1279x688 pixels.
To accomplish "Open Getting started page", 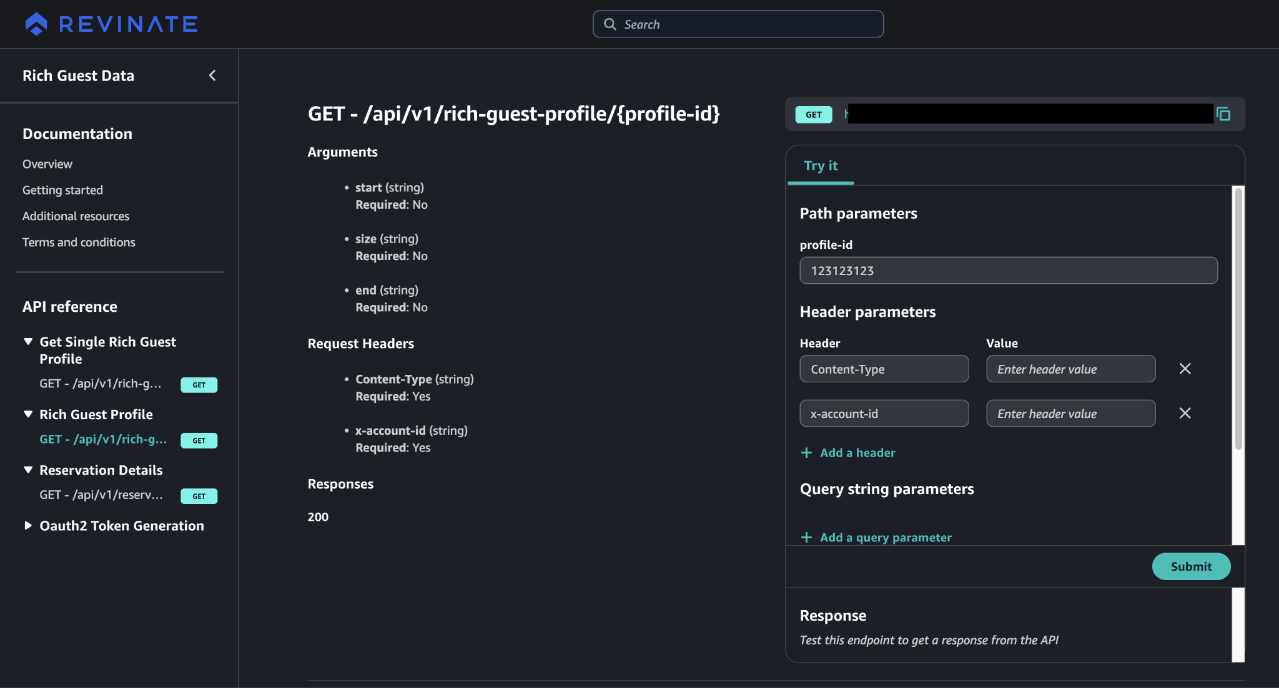I will 62,190.
